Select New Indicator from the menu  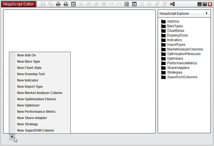point(28,80)
